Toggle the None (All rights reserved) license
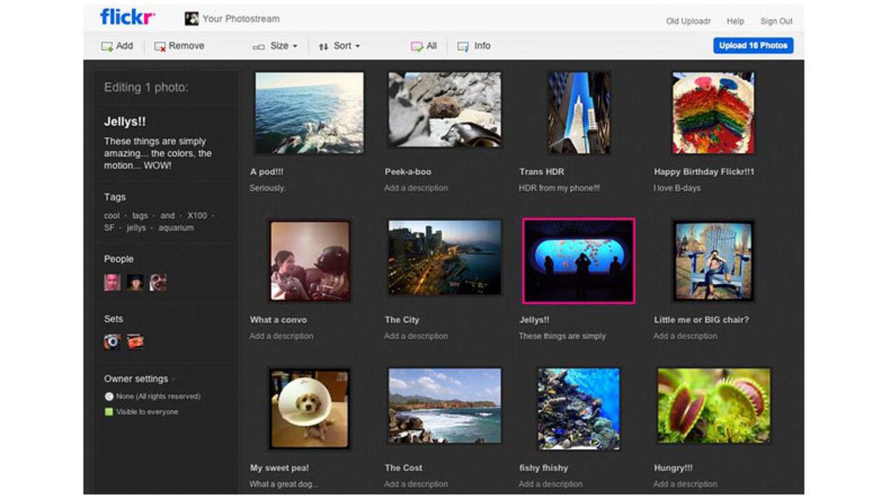 tap(109, 397)
